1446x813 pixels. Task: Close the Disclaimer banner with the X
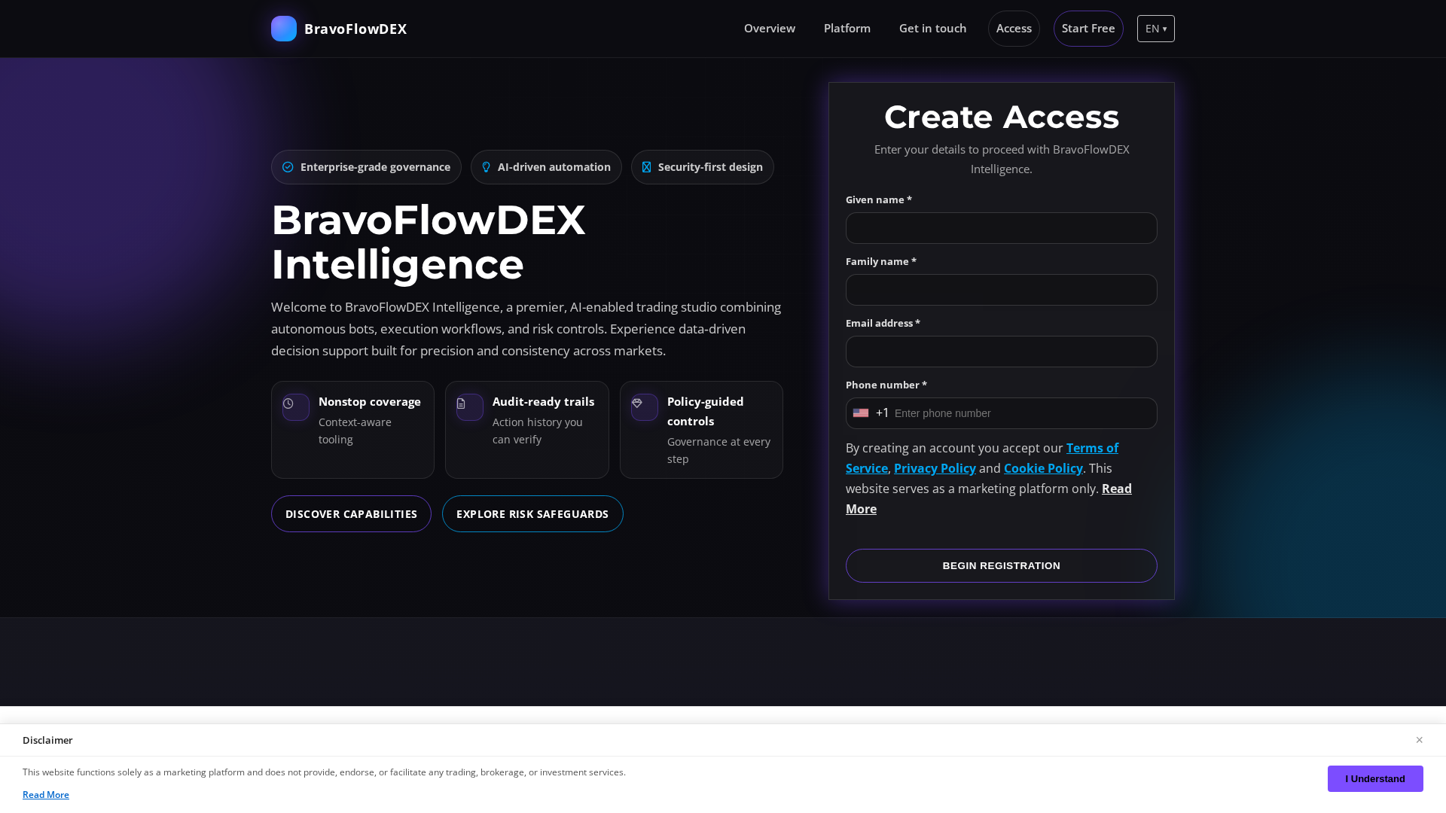[x=1419, y=740]
